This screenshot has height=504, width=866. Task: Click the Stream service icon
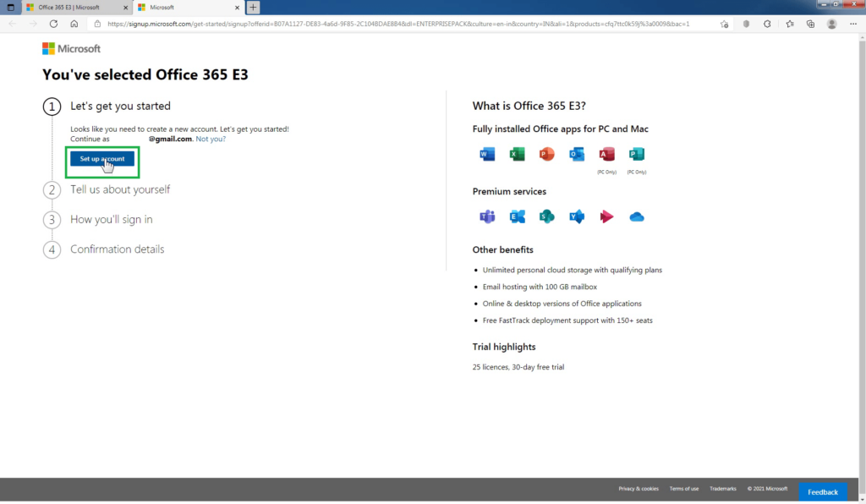(x=606, y=216)
